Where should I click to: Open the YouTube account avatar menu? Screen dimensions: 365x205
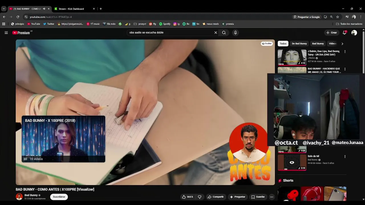coord(354,33)
